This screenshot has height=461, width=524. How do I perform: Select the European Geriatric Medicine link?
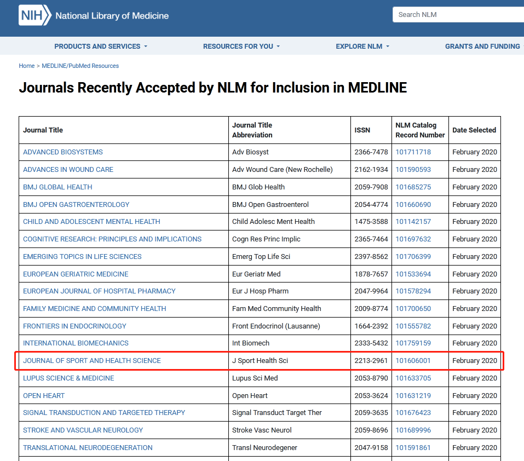pyautogui.click(x=76, y=274)
